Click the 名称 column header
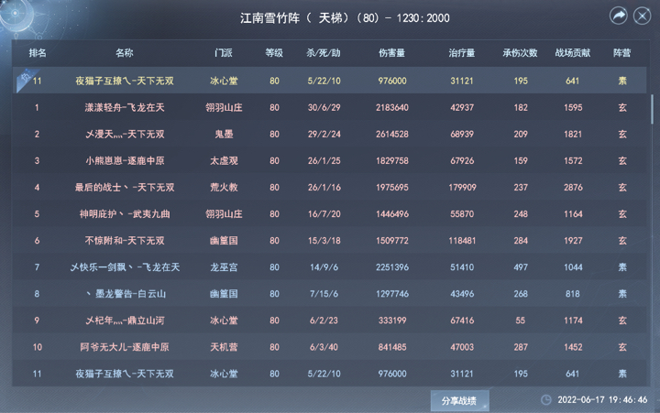 (124, 53)
